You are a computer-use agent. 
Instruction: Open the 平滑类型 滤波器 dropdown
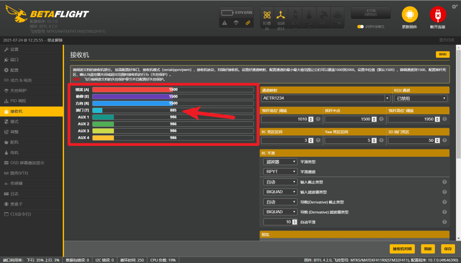click(x=280, y=162)
